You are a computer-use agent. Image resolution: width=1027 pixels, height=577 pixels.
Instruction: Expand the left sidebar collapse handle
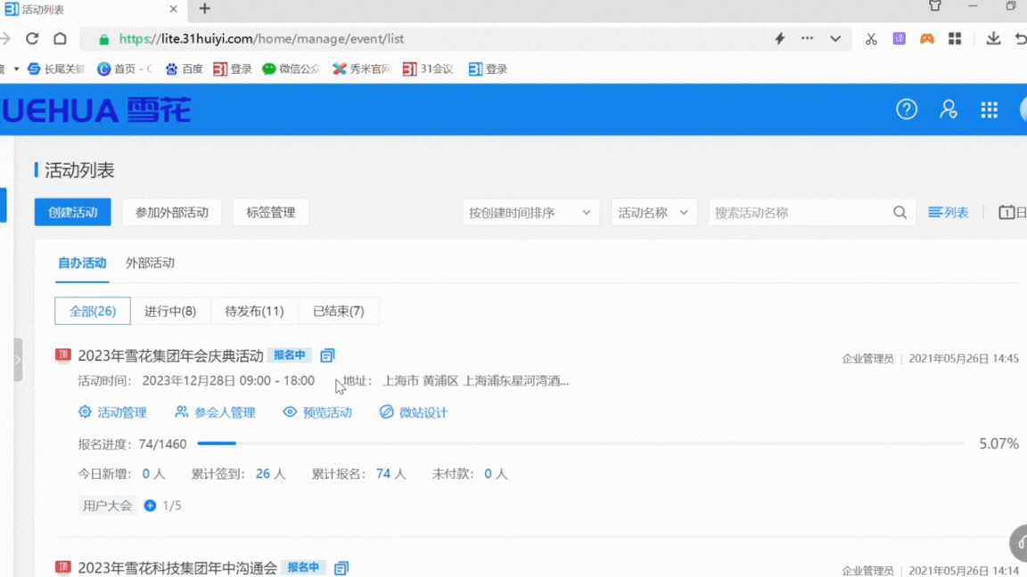point(18,360)
